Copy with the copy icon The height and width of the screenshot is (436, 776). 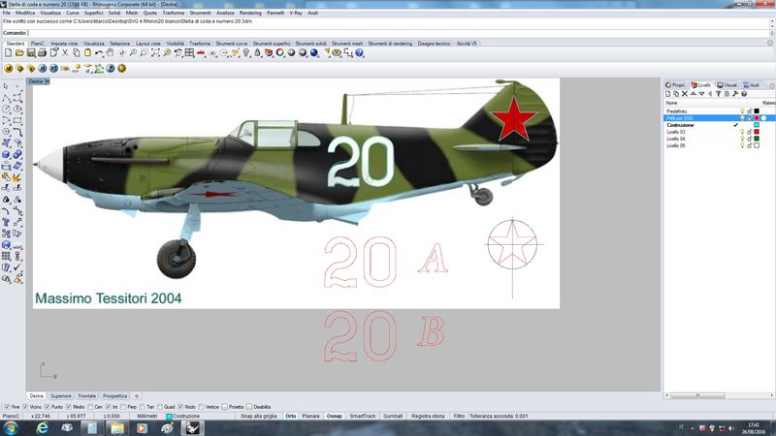point(77,53)
